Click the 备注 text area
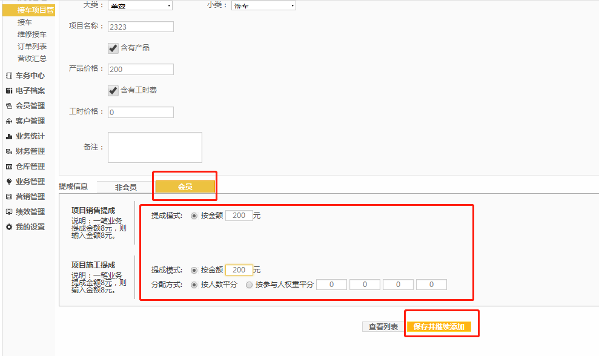 [154, 147]
